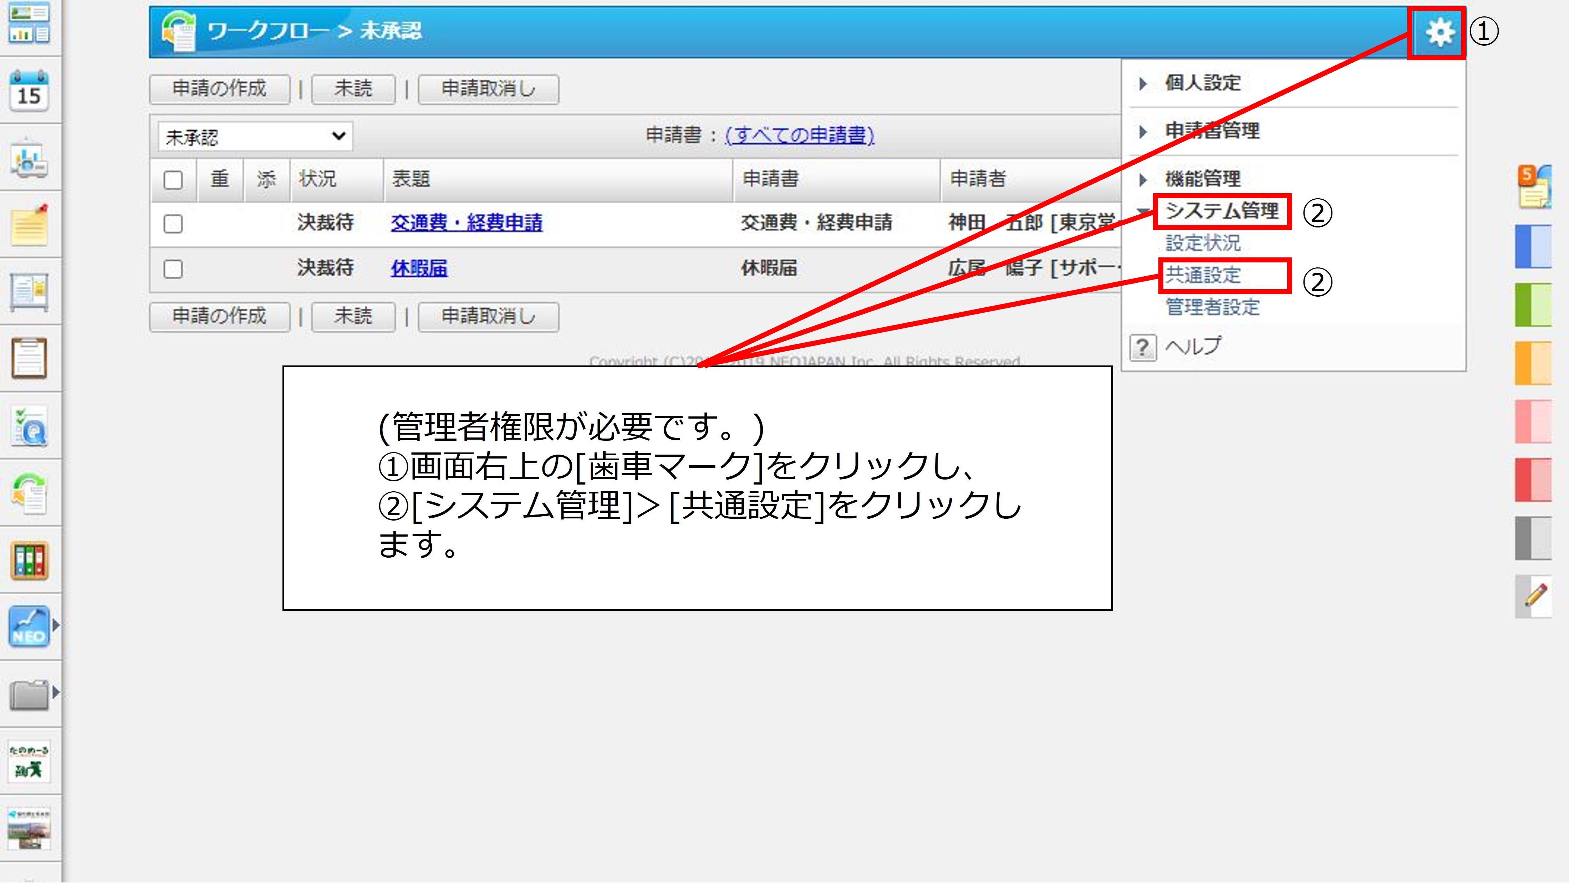The width and height of the screenshot is (1591, 891).
Task: Click the NEO chart icon in sidebar
Action: (x=29, y=627)
